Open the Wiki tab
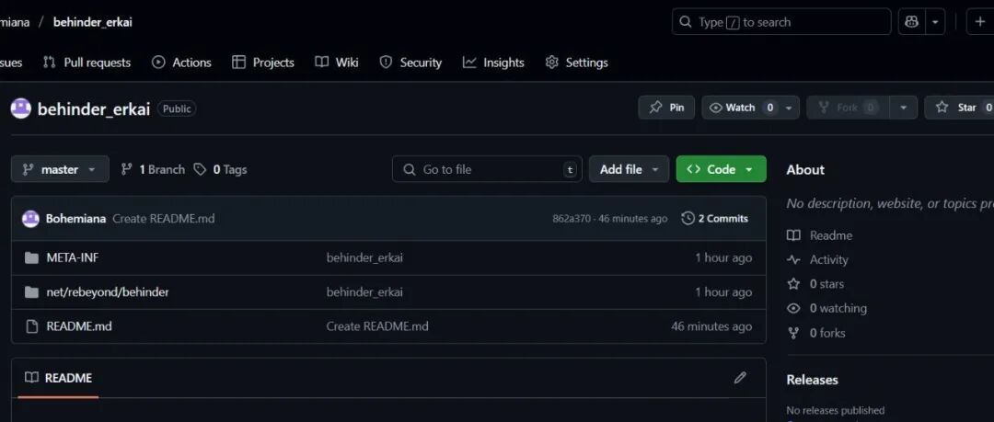Image resolution: width=994 pixels, height=422 pixels. pos(337,63)
